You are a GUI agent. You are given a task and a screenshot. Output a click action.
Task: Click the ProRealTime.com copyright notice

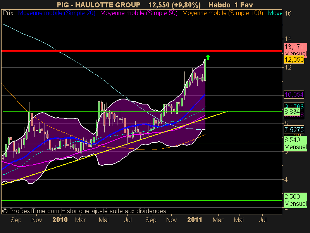click(84, 211)
